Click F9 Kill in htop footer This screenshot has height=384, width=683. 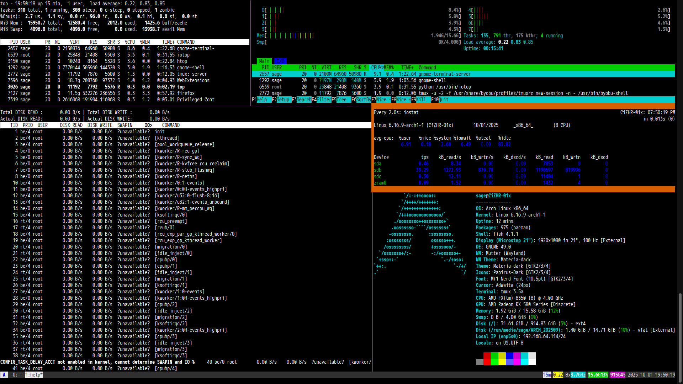(x=421, y=100)
